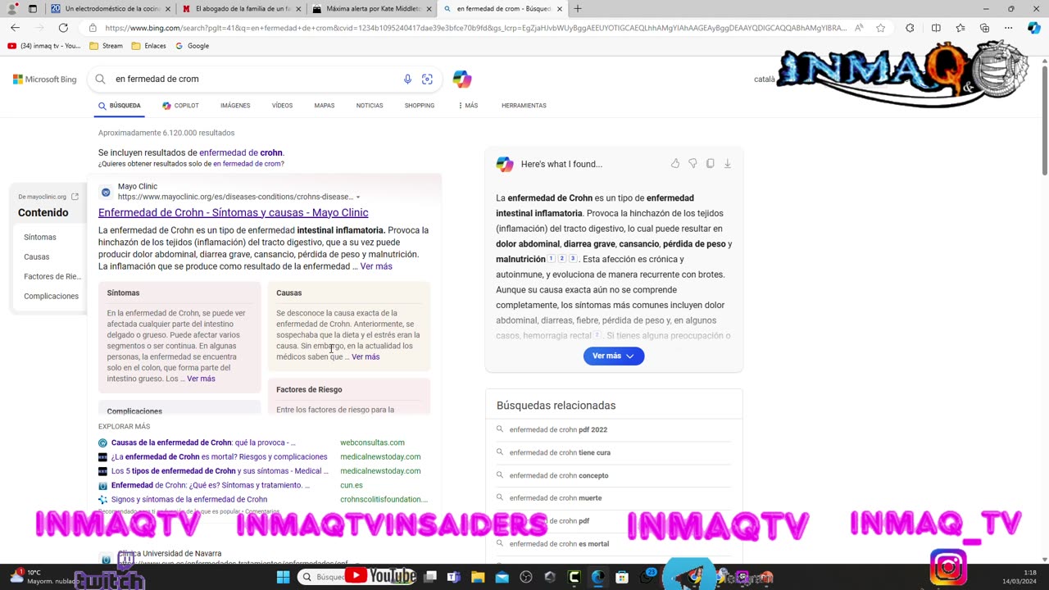This screenshot has height=590, width=1049.
Task: Jump to Síntomas in Contenido sidebar
Action: tap(40, 237)
